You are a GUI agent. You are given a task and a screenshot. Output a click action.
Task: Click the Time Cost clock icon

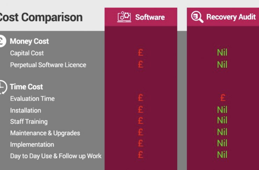tap(3, 87)
